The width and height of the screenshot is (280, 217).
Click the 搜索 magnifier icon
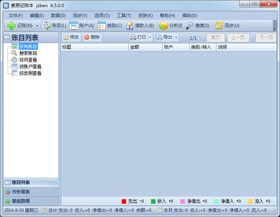190,26
